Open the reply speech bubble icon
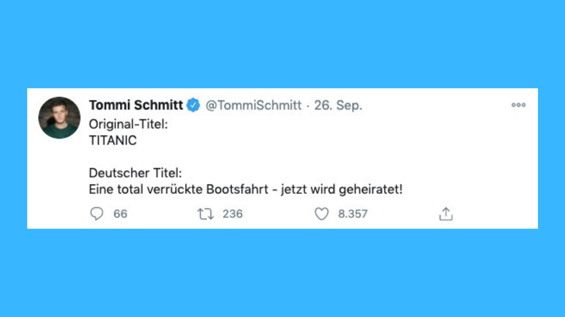 click(97, 214)
